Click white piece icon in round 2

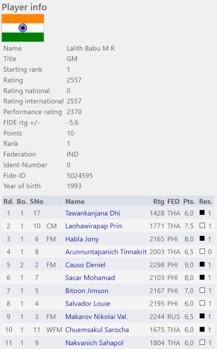[x=202, y=226]
